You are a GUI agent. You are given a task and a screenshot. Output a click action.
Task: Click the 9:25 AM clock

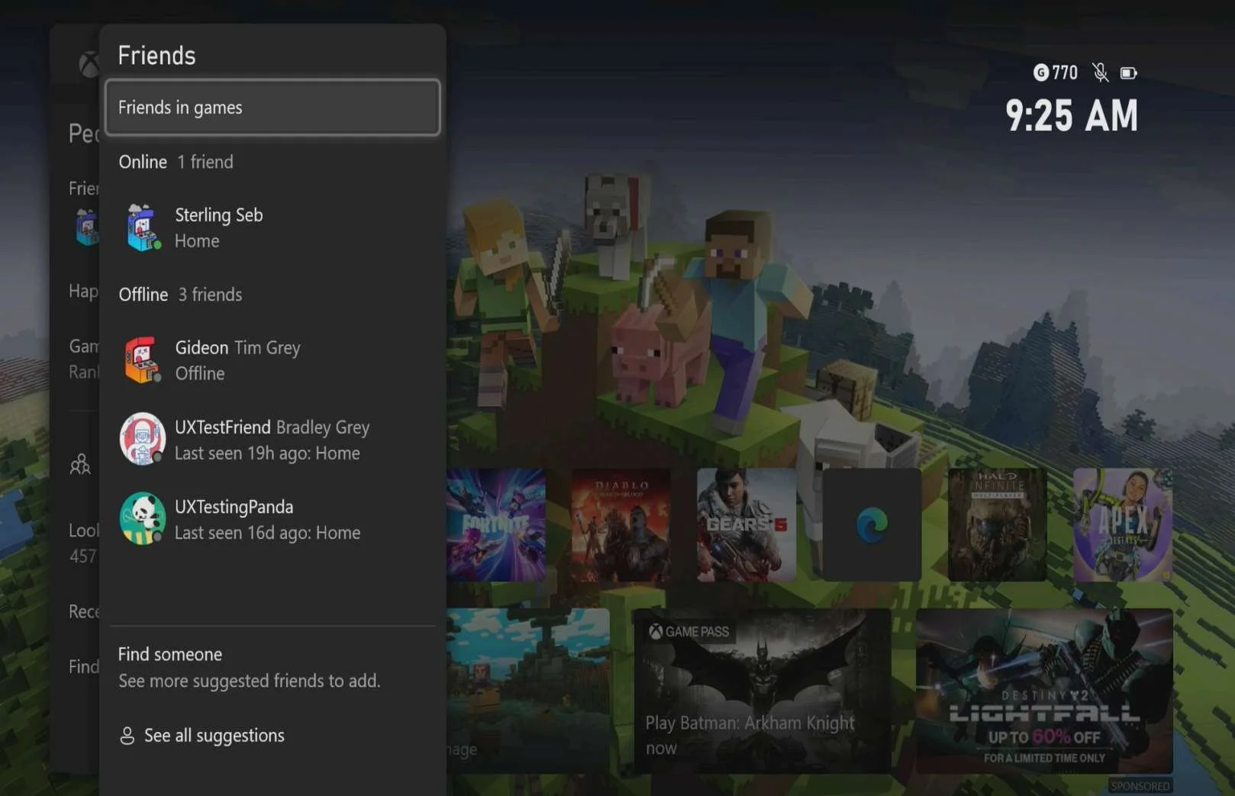(x=1072, y=116)
